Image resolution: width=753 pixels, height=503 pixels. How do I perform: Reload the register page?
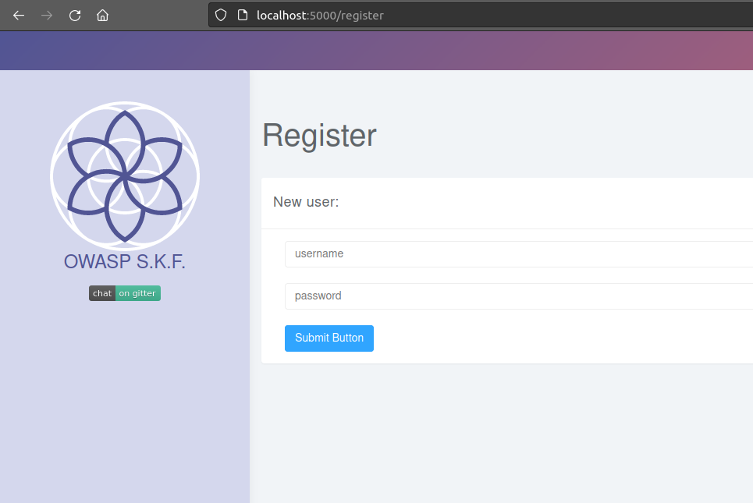(75, 16)
